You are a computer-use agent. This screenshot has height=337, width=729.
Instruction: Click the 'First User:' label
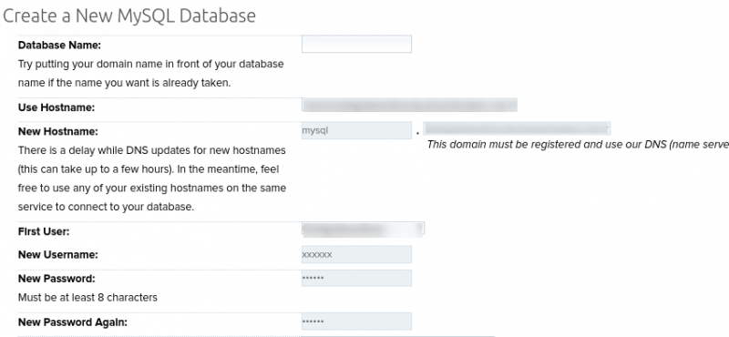tap(44, 231)
